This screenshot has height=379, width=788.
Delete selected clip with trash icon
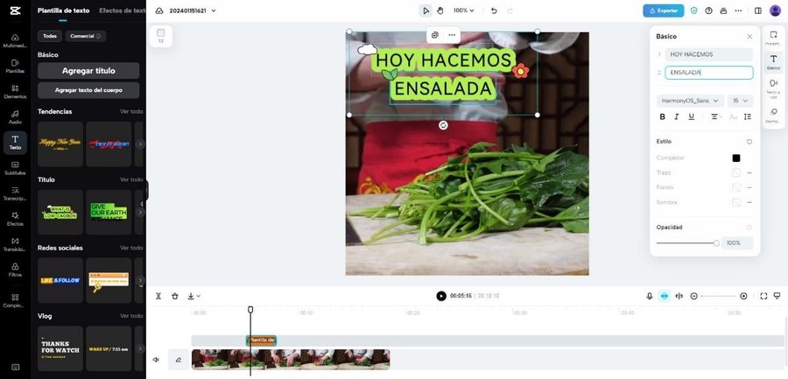tap(175, 296)
